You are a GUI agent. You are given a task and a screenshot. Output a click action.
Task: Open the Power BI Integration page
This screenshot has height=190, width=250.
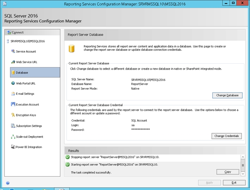point(29,147)
